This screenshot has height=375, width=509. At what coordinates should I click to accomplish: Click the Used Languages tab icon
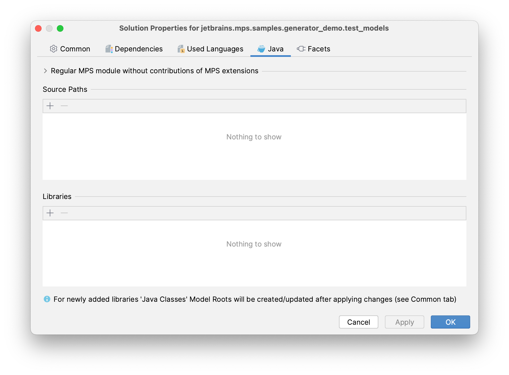181,49
